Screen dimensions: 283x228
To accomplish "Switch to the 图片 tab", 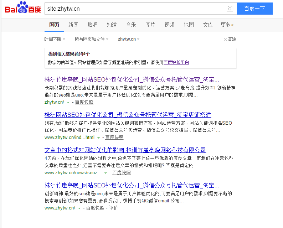I will (150, 25).
